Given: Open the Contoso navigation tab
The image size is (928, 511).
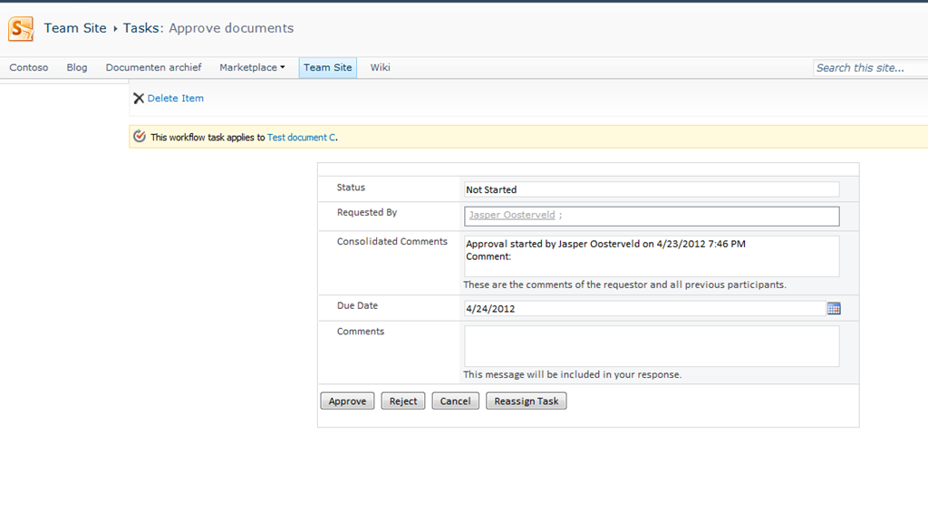Looking at the screenshot, I should 28,67.
